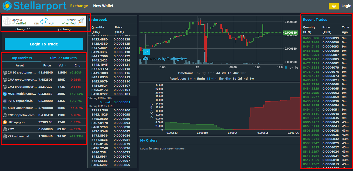The width and height of the screenshot is (353, 171).
Task: Set the chart timeframe to 4d
Action: click(218, 73)
